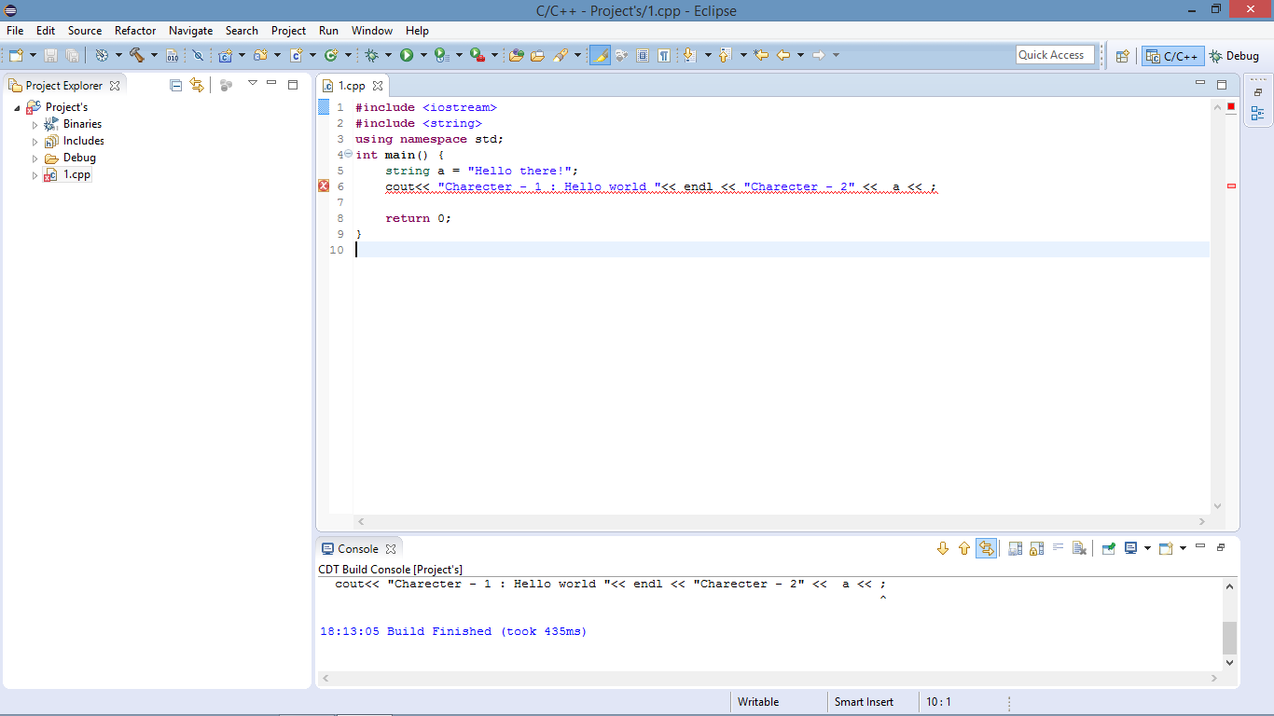Screen dimensions: 1274x716
Task: Toggle Show Whitespace Characters pilcrow
Action: click(x=663, y=55)
